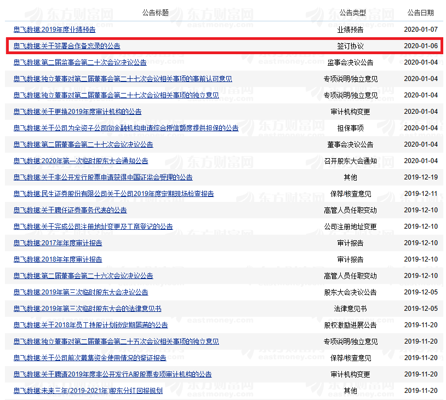Viewport: 446px width, 400px height.
Task: Open 2018年员工持股计划锁定期届满的公告 link
Action: pos(91,325)
